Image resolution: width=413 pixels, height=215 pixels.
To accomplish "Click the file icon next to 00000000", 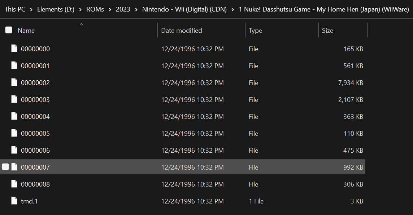I will pos(14,49).
